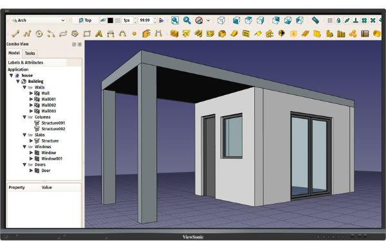Choose the Rectangle drawing tool

(x=87, y=33)
